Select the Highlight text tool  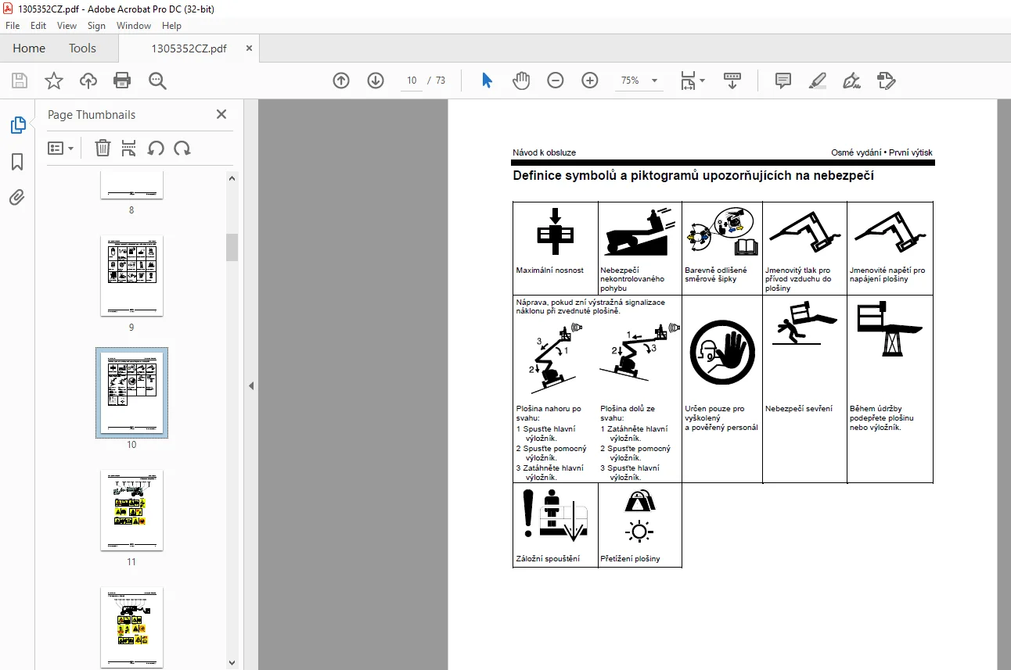coord(817,81)
